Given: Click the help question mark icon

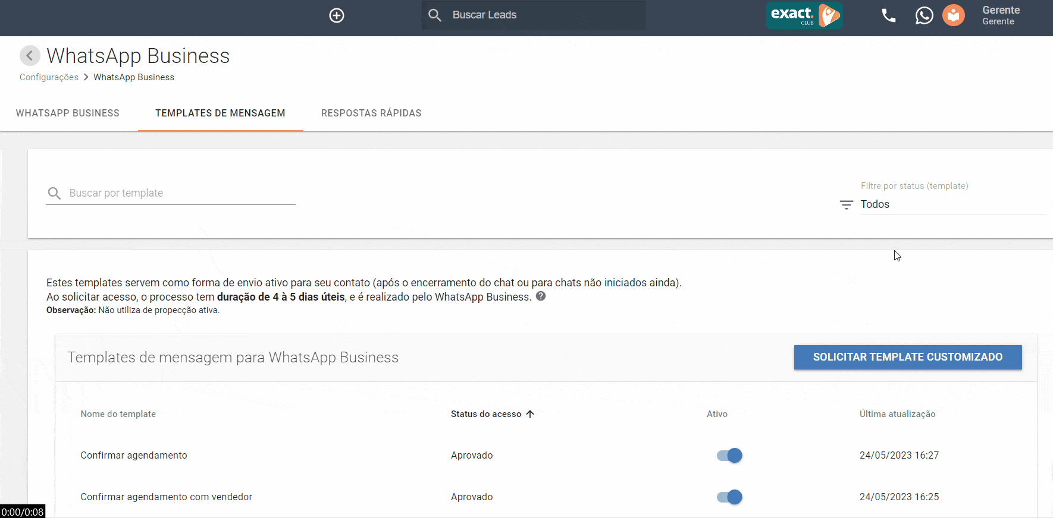Looking at the screenshot, I should [541, 296].
